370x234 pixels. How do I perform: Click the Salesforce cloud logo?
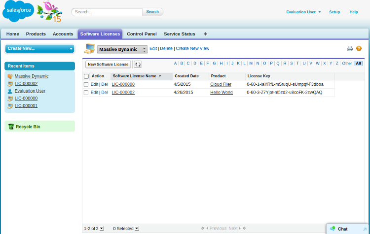point(18,11)
